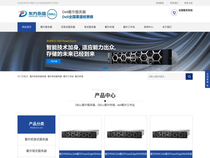The image size is (210, 158).
Task: Open 联系我们 in the top bar
Action: pyautogui.click(x=174, y=3)
